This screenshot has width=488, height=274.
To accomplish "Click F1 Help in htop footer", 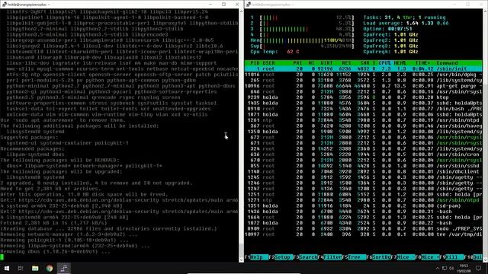I will point(256,257).
